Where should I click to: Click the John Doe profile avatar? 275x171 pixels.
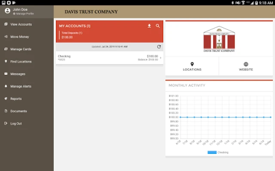7,11
